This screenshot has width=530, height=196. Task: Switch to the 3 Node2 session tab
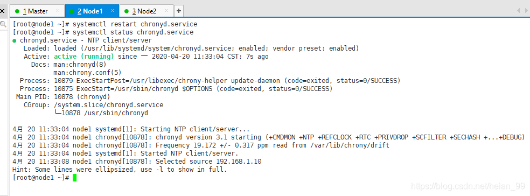click(144, 11)
